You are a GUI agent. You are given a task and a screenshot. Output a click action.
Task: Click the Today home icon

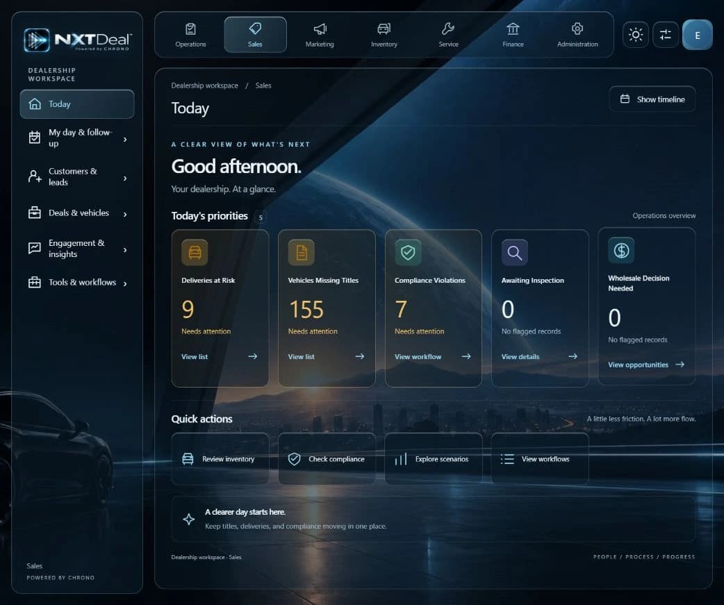coord(35,103)
